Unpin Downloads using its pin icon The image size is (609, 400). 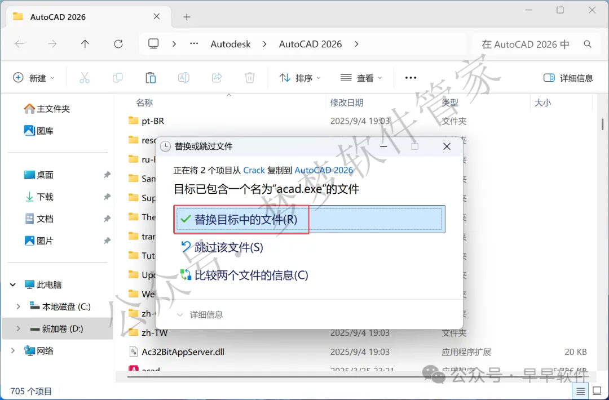107,197
